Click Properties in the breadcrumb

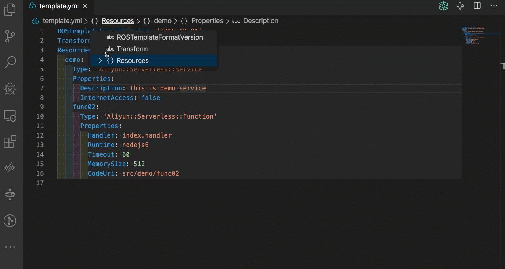(207, 21)
